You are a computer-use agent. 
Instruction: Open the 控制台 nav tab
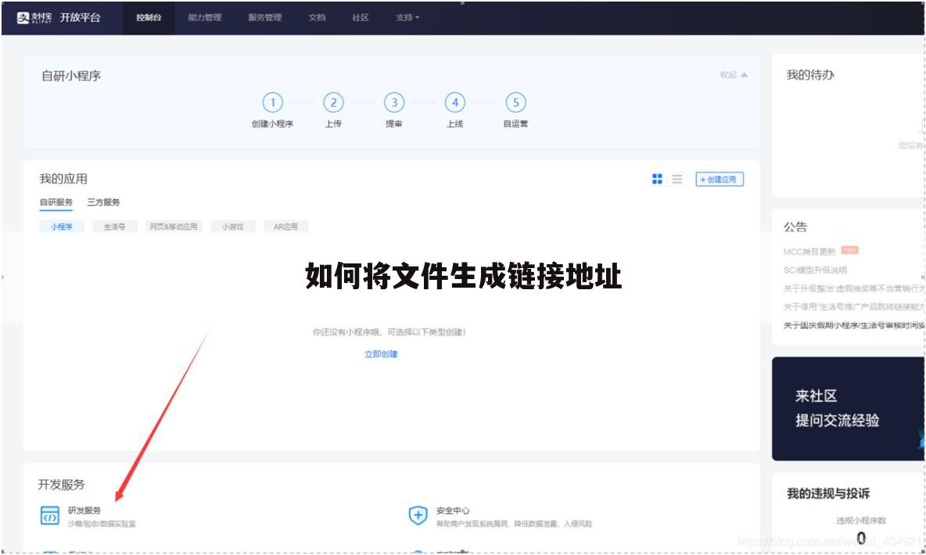coord(149,18)
